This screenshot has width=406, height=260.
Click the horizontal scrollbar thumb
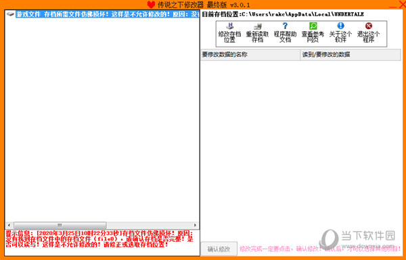(60, 225)
